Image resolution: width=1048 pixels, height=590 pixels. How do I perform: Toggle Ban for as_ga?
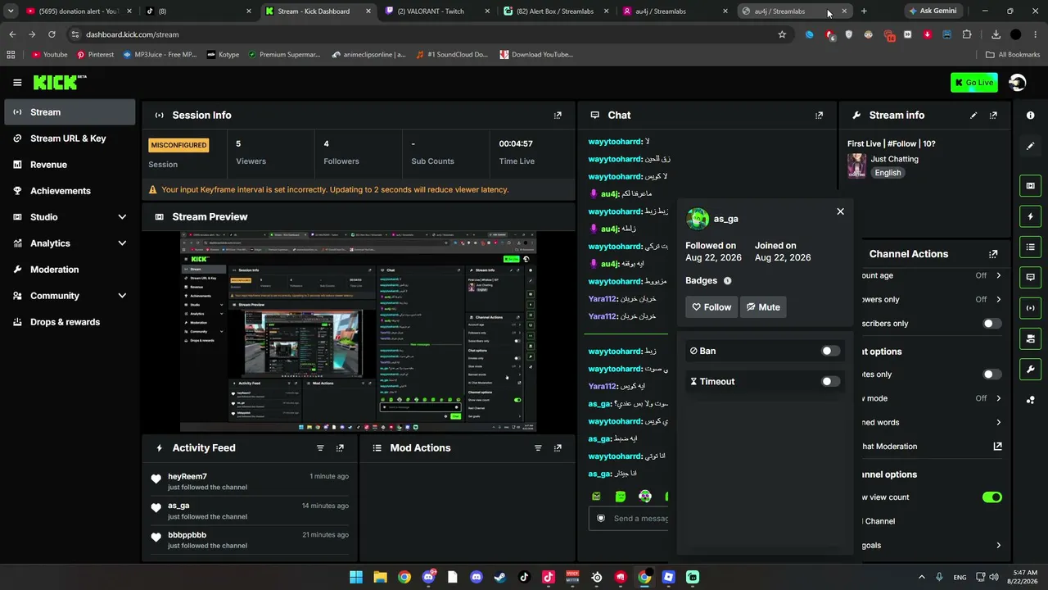[830, 351]
